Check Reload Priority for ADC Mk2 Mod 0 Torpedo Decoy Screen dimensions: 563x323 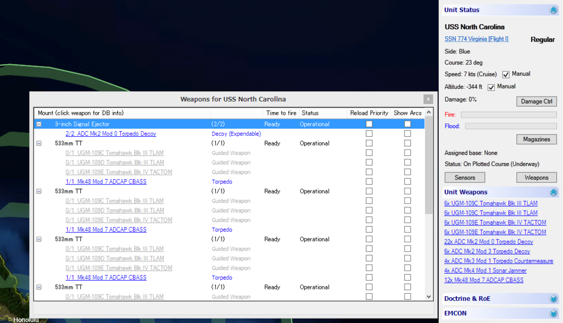coord(369,133)
